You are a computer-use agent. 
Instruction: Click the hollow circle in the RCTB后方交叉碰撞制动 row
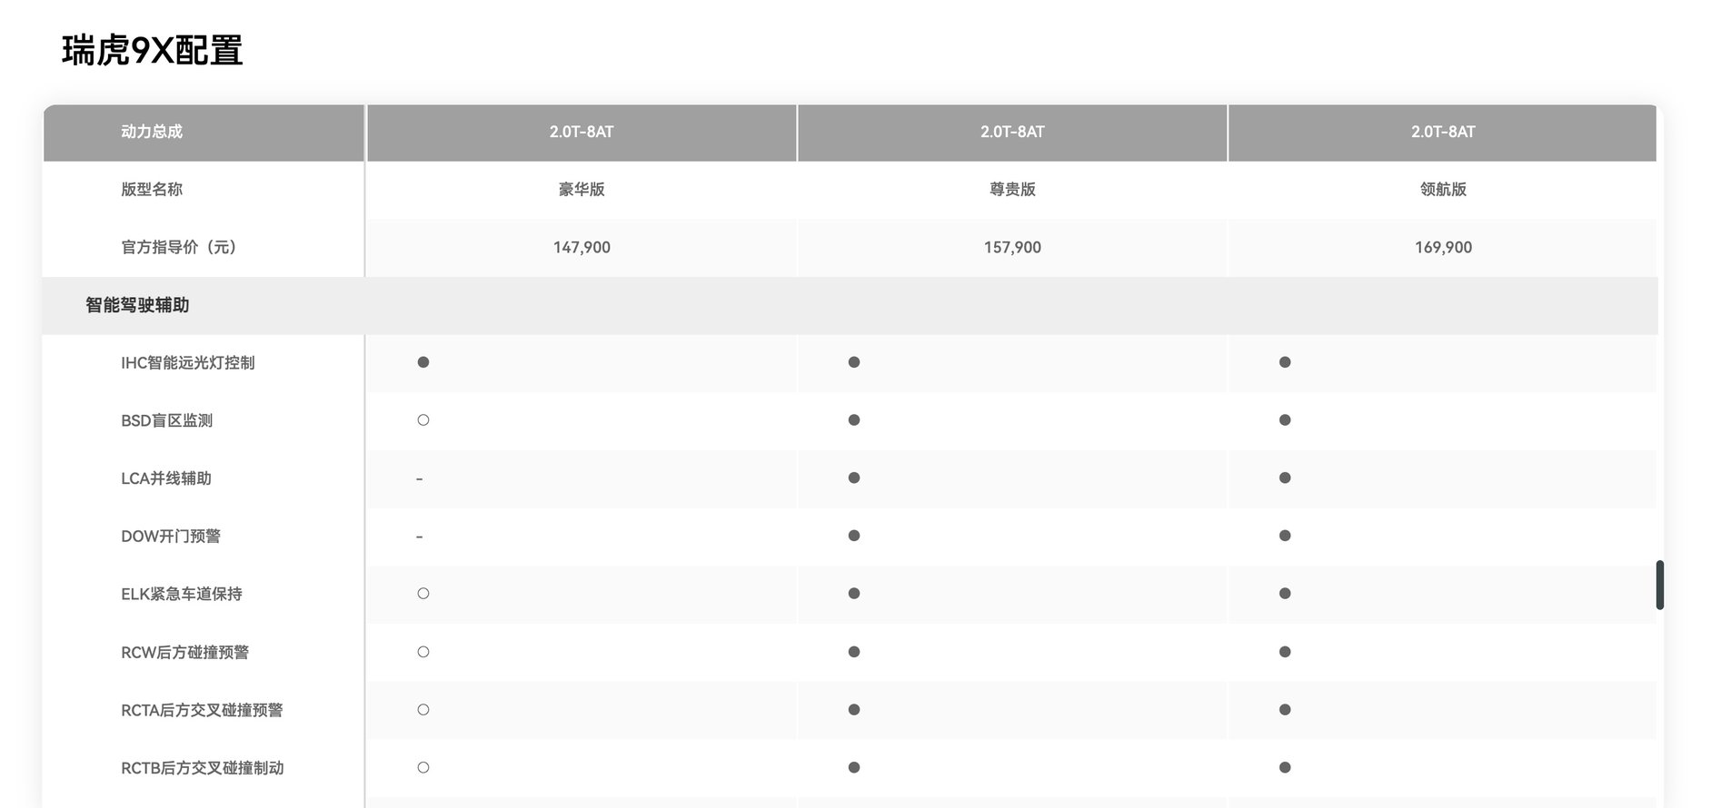pyautogui.click(x=423, y=767)
